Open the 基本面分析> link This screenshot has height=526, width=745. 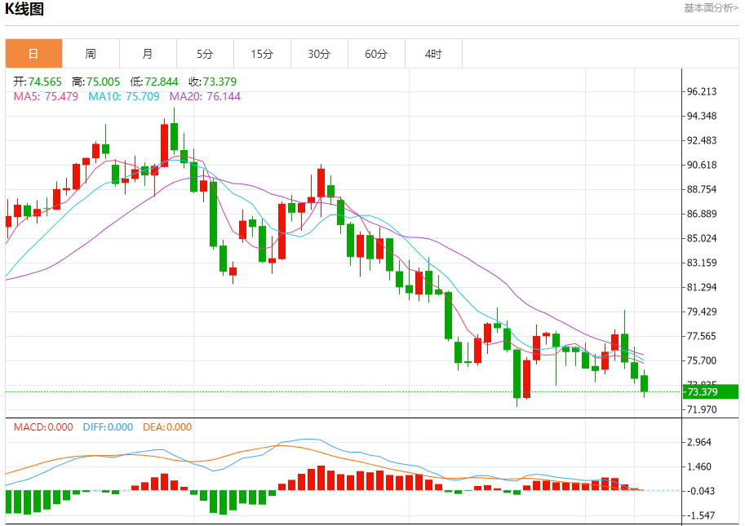coord(711,8)
